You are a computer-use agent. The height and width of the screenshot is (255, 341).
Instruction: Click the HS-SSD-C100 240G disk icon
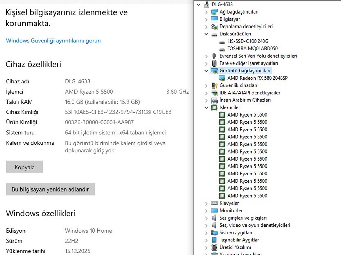point(222,41)
